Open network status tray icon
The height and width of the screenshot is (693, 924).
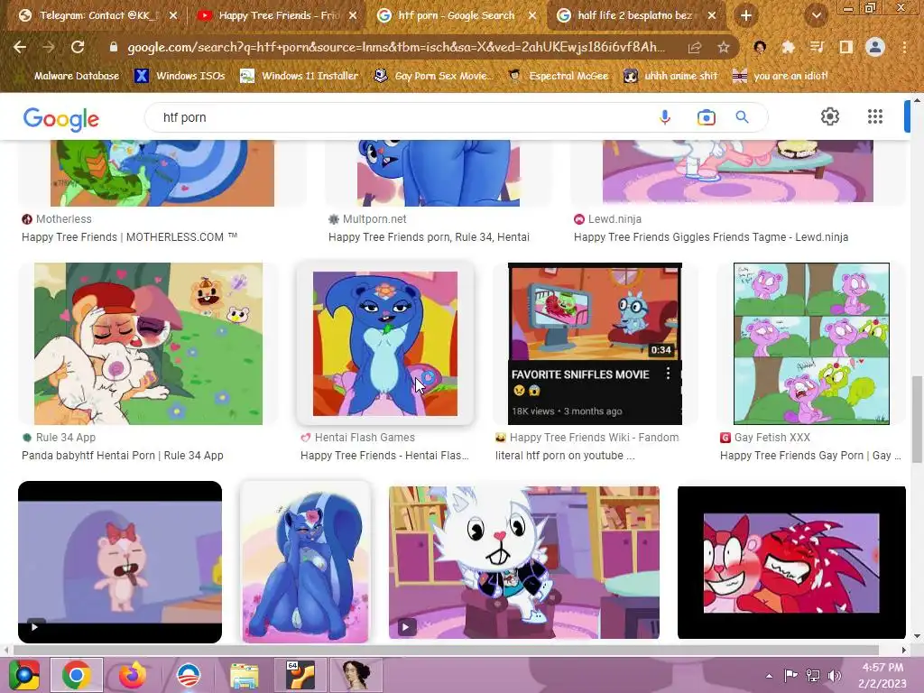click(813, 675)
